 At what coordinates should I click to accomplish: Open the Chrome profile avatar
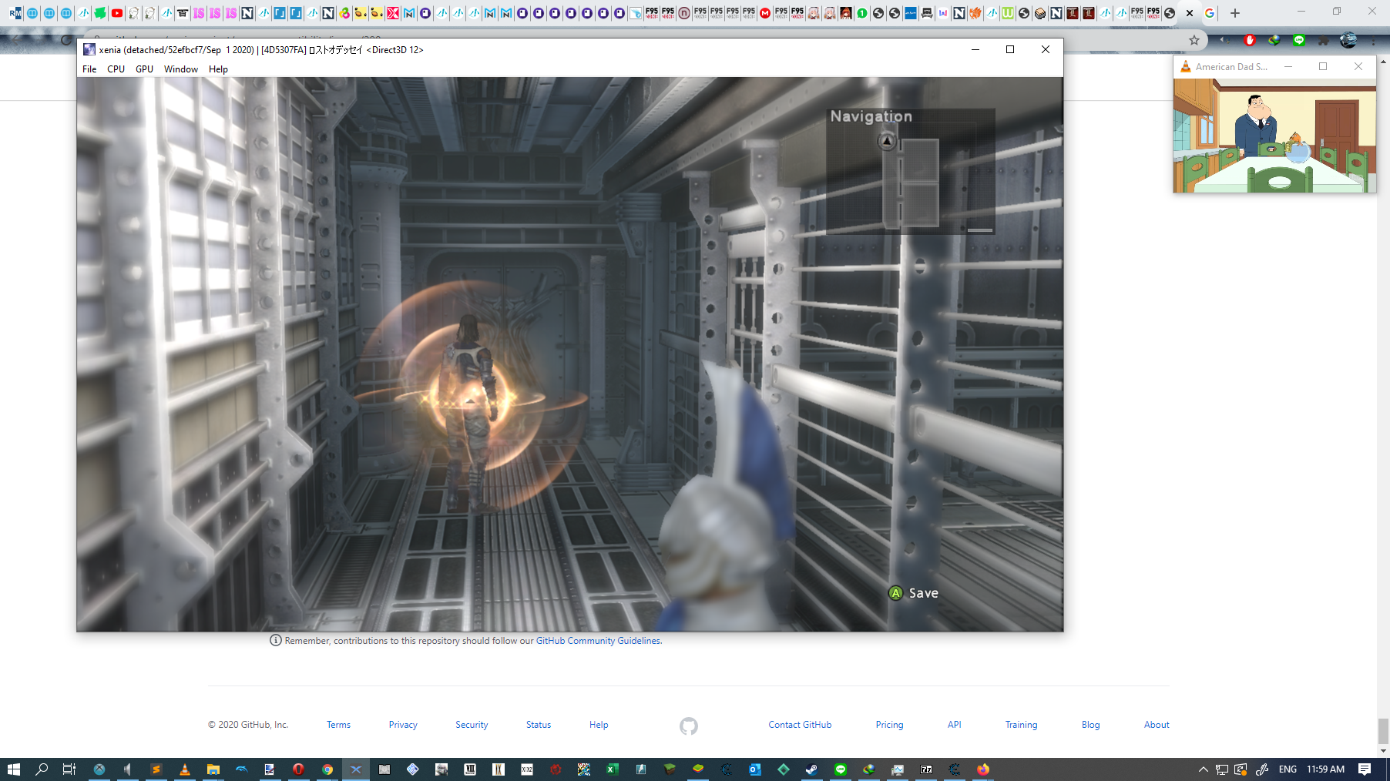point(1348,40)
